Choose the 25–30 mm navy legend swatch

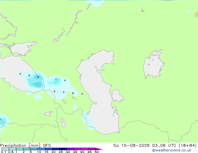click(x=63, y=149)
